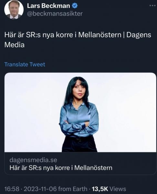
Task: Open the link preview photo of the woman
Action: [x=80, y=112]
